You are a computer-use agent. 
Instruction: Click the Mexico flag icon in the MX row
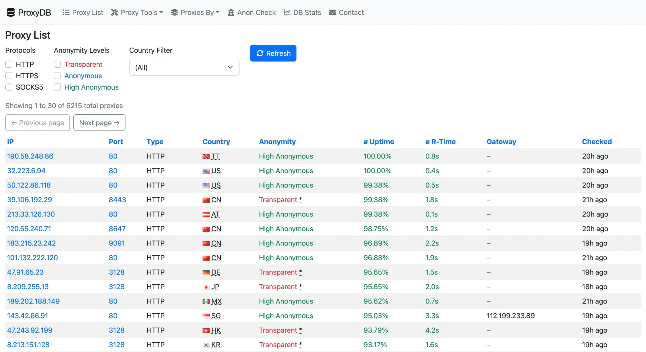coord(206,302)
